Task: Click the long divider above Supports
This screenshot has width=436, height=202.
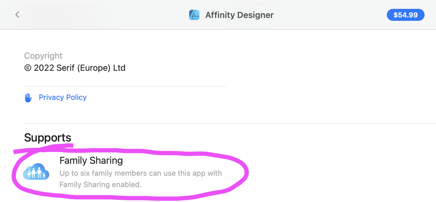Action: pyautogui.click(x=229, y=124)
